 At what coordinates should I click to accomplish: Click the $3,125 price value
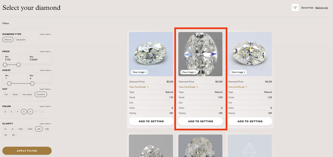point(170,82)
